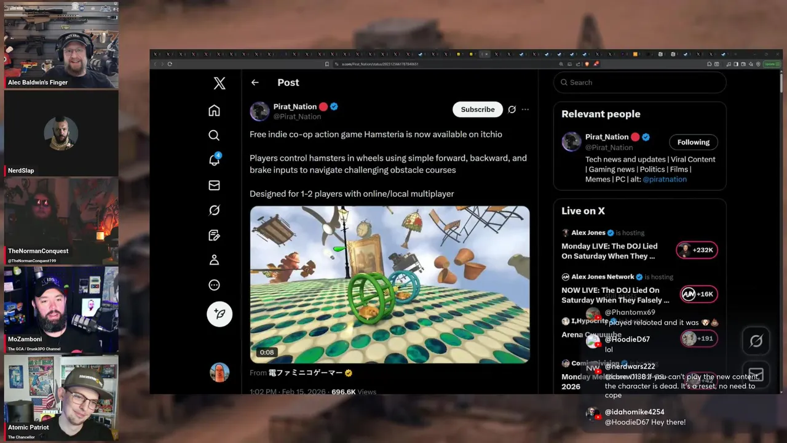Click the 'Relevant people' heading
The width and height of the screenshot is (787, 443).
click(x=601, y=114)
